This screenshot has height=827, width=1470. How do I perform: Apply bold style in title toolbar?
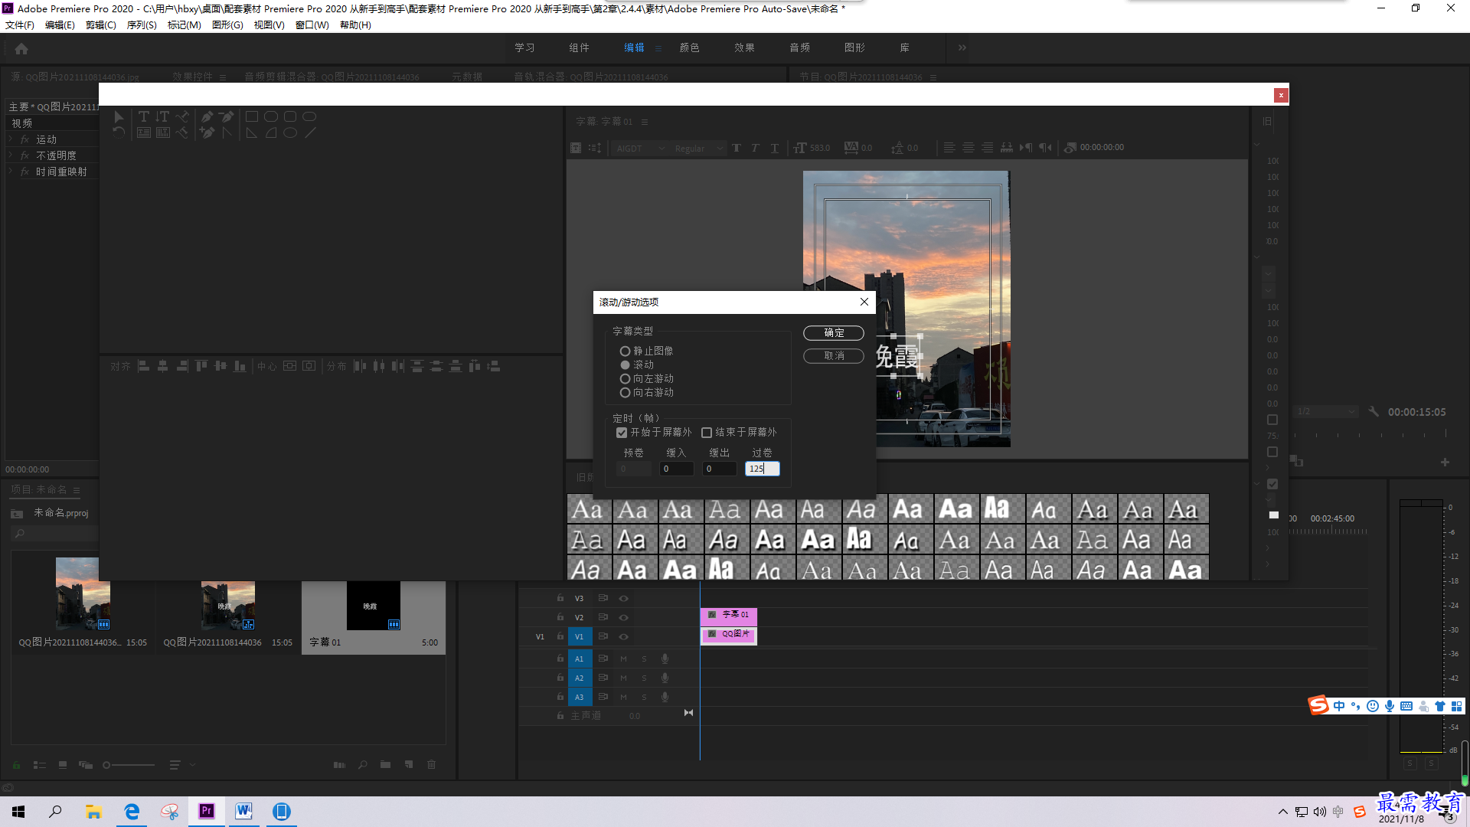pyautogui.click(x=737, y=148)
